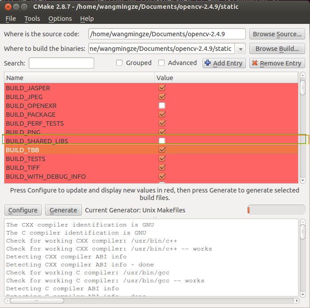Select the BUILD_TESTS entry name
The image size is (310, 308).
click(x=26, y=159)
